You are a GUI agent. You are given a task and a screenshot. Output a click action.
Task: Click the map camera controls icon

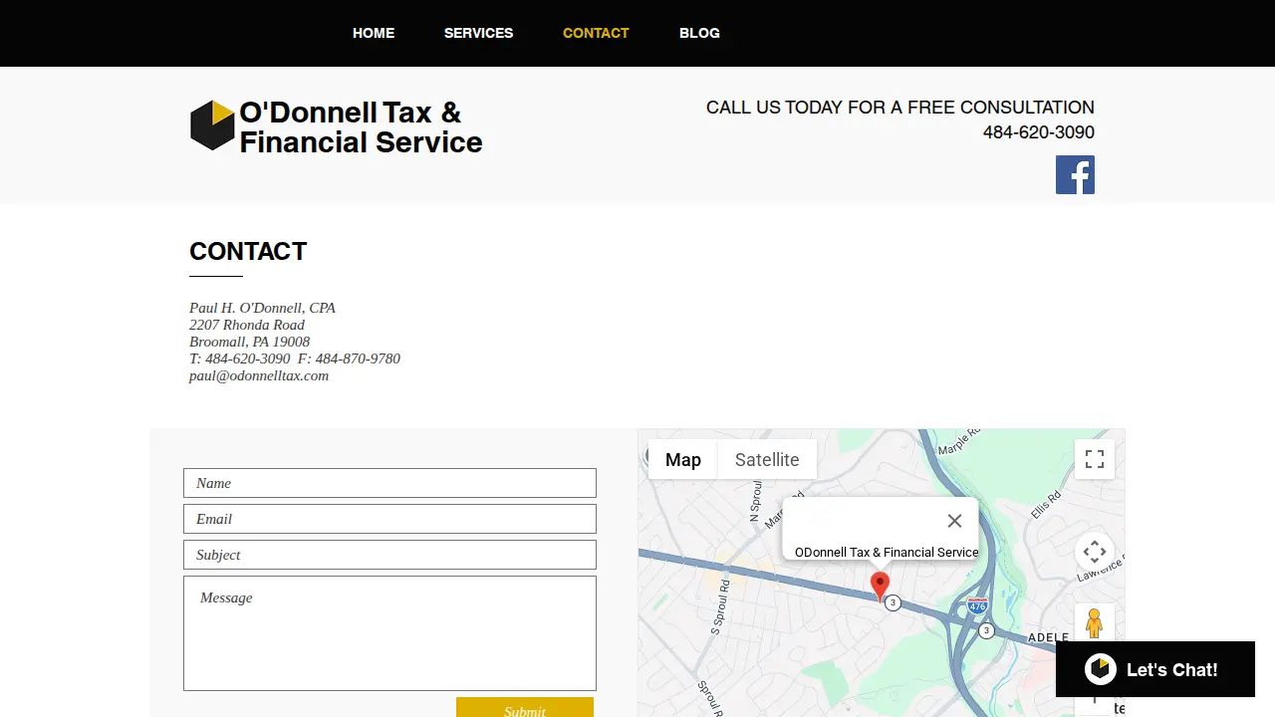click(1095, 552)
